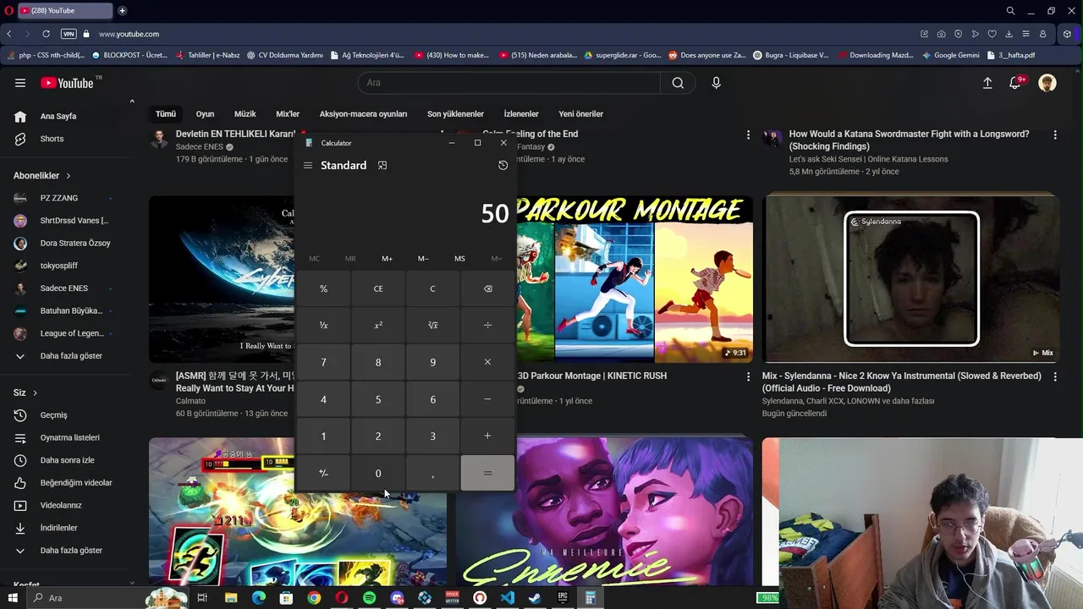Image resolution: width=1083 pixels, height=609 pixels.
Task: Open Spotify from the Windows taskbar
Action: [x=369, y=598]
